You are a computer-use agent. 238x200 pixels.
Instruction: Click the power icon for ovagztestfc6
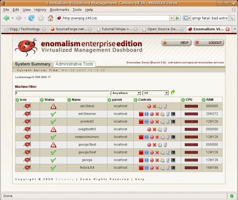pyautogui.click(x=149, y=130)
